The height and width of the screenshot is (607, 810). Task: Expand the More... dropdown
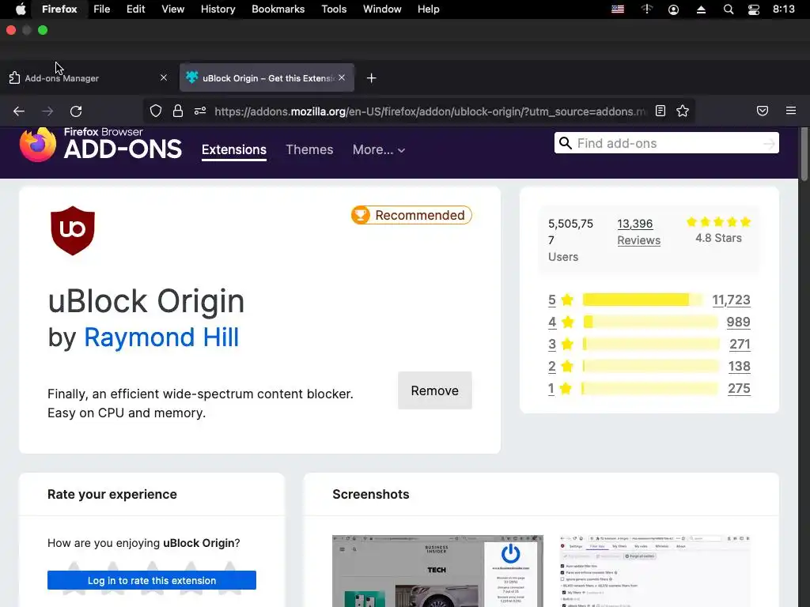(x=379, y=149)
